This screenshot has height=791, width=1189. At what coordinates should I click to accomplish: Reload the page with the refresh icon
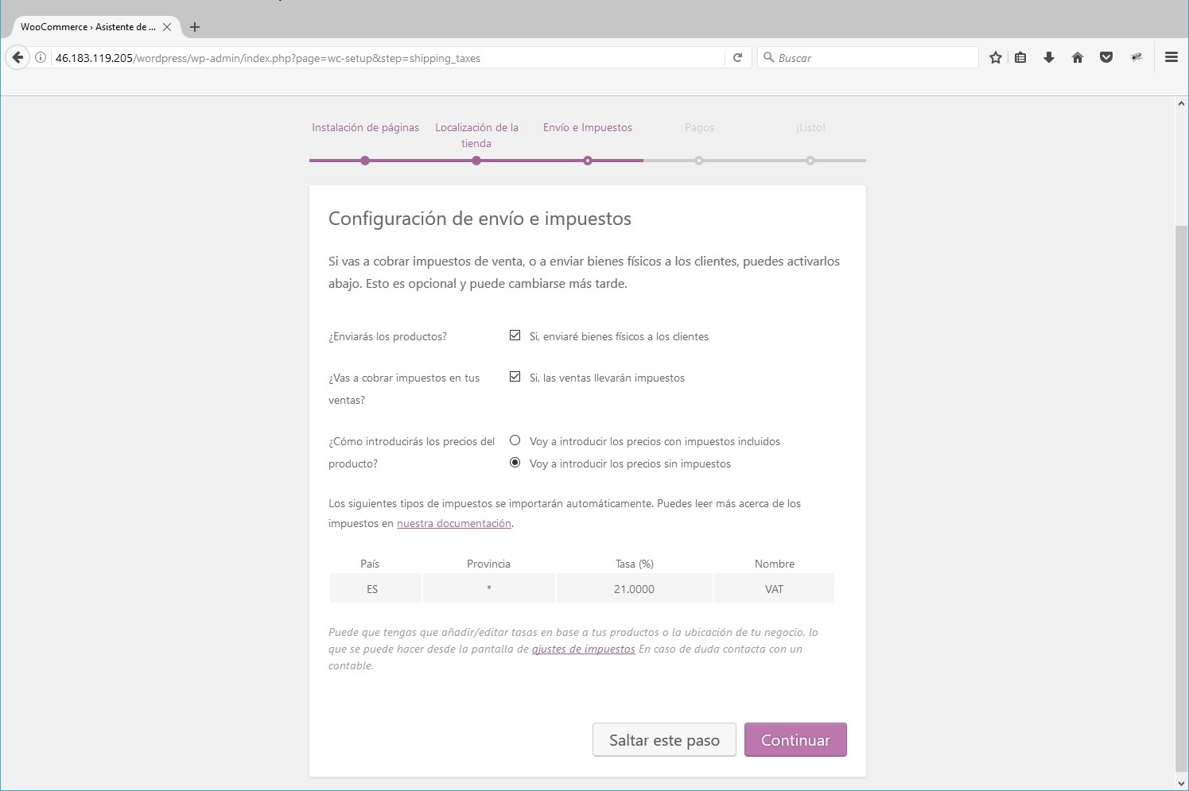(737, 57)
